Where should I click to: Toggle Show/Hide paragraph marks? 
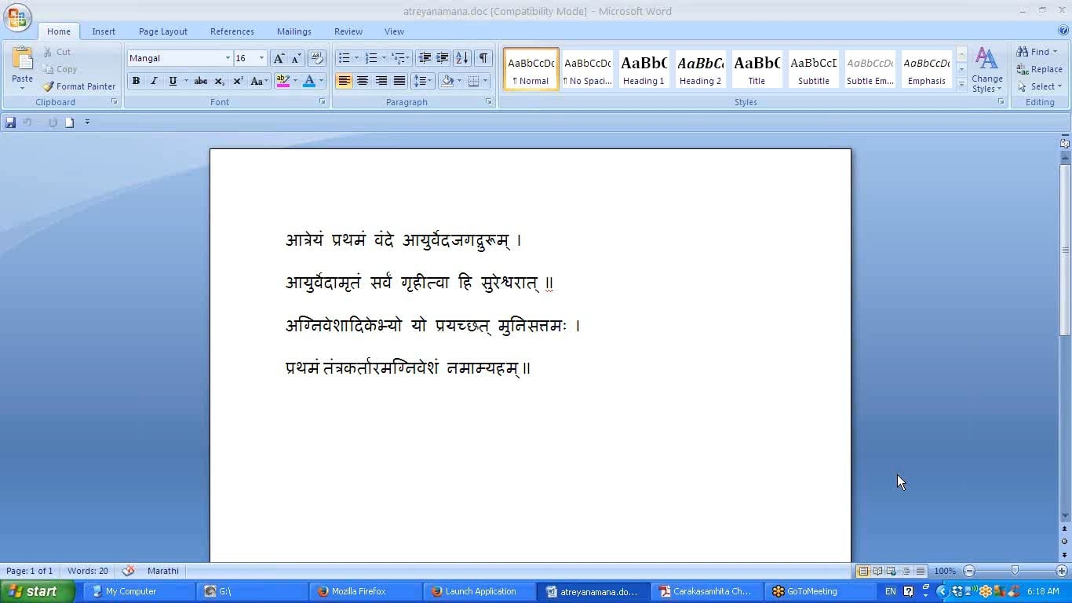coord(483,58)
